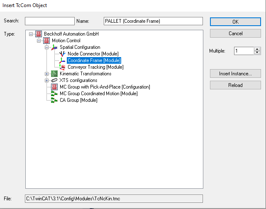Select Spatial Configuration tree label
Image resolution: width=266 pixels, height=209 pixels.
click(80, 47)
